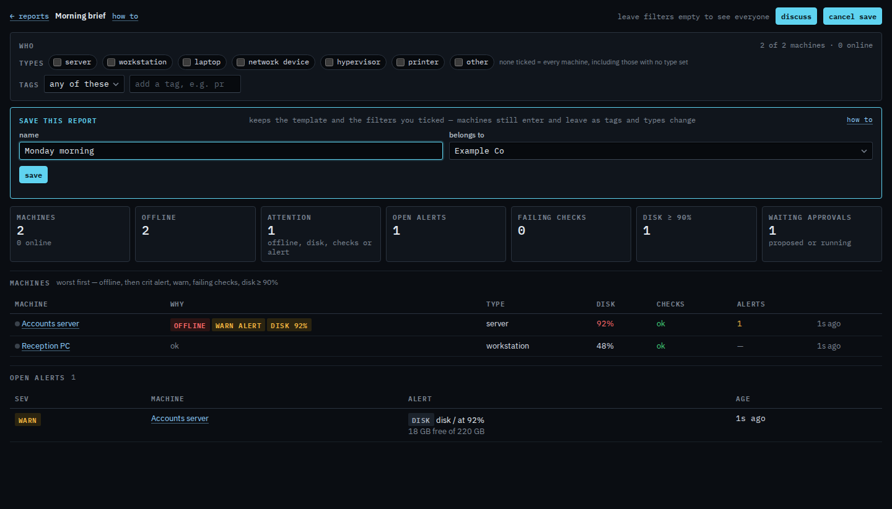The image size is (892, 509).
Task: Select the Disk ≥ 90% summary card
Action: (x=696, y=234)
